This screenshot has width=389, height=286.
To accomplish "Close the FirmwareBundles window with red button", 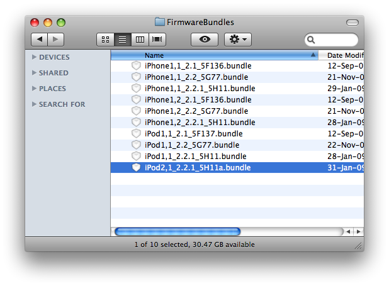I will [35, 23].
